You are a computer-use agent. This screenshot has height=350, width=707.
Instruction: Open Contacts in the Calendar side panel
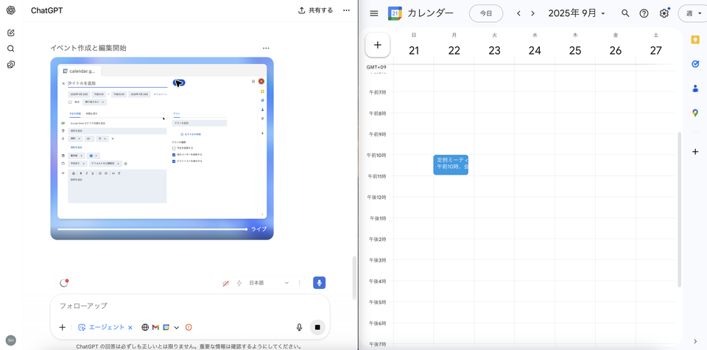point(695,88)
